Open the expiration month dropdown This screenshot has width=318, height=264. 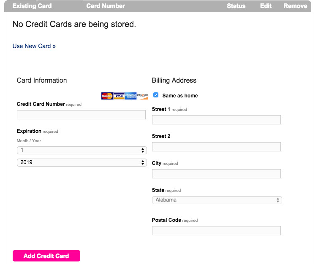click(82, 150)
